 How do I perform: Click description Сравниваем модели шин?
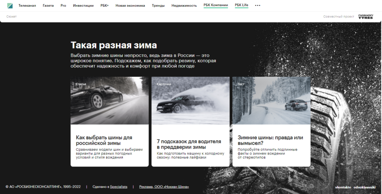[x=109, y=154]
